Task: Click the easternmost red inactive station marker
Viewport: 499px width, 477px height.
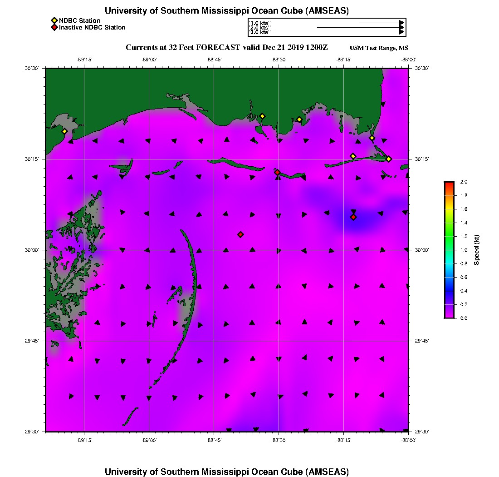Action: (x=353, y=217)
